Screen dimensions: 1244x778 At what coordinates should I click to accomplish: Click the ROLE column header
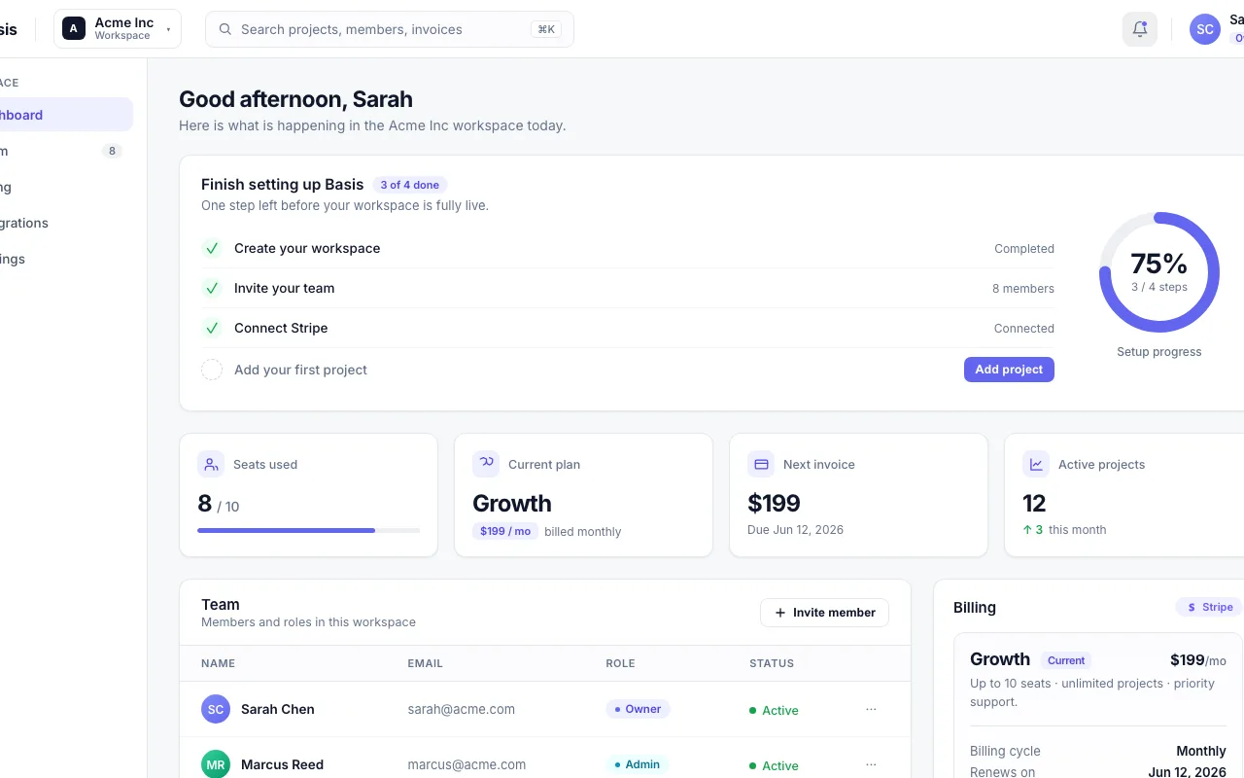pyautogui.click(x=620, y=663)
